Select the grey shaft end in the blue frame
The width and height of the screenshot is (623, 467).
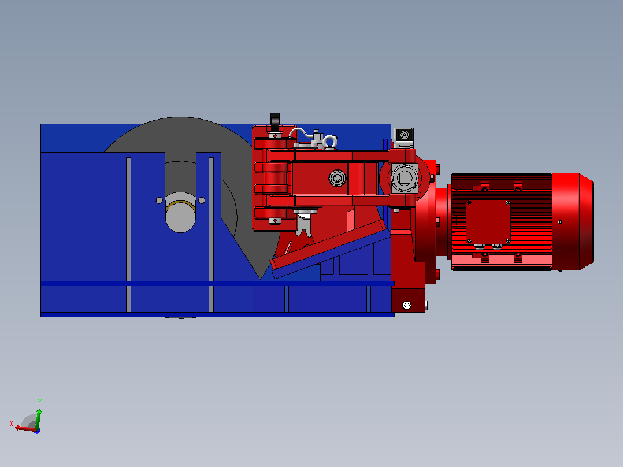(180, 214)
